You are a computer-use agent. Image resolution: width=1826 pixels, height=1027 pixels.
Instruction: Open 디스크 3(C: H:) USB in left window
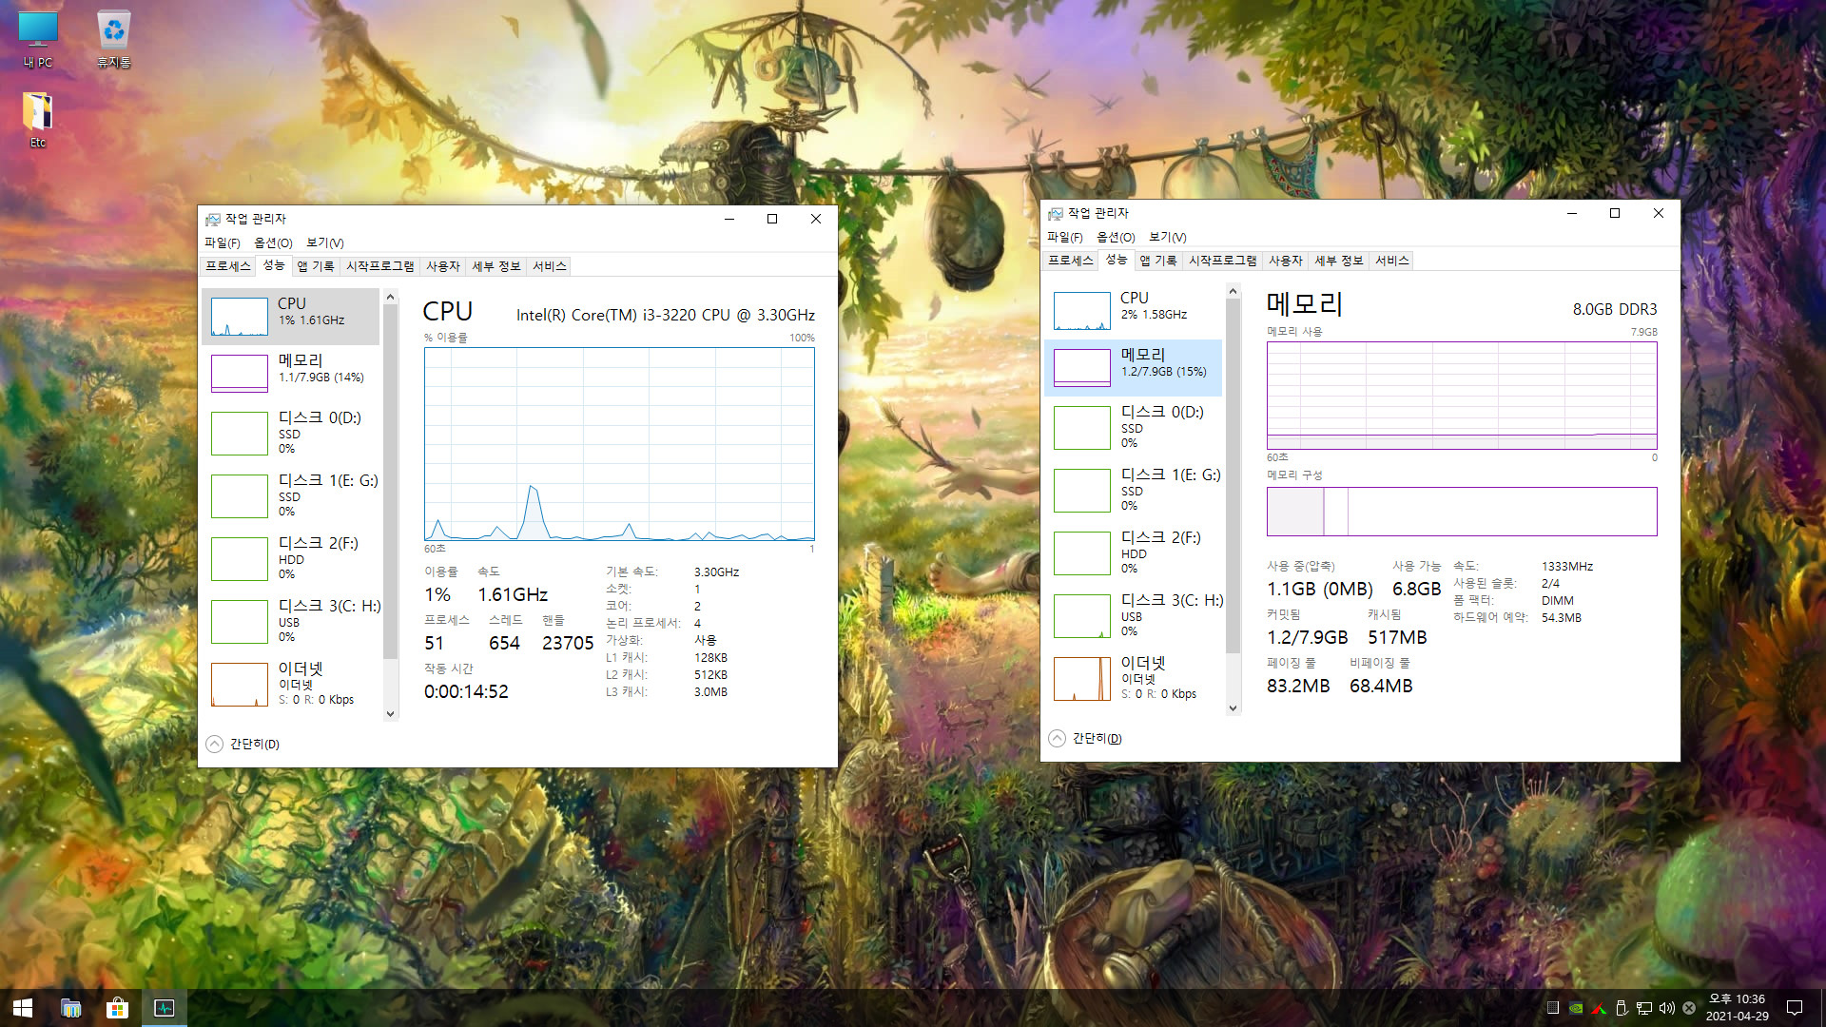point(291,621)
